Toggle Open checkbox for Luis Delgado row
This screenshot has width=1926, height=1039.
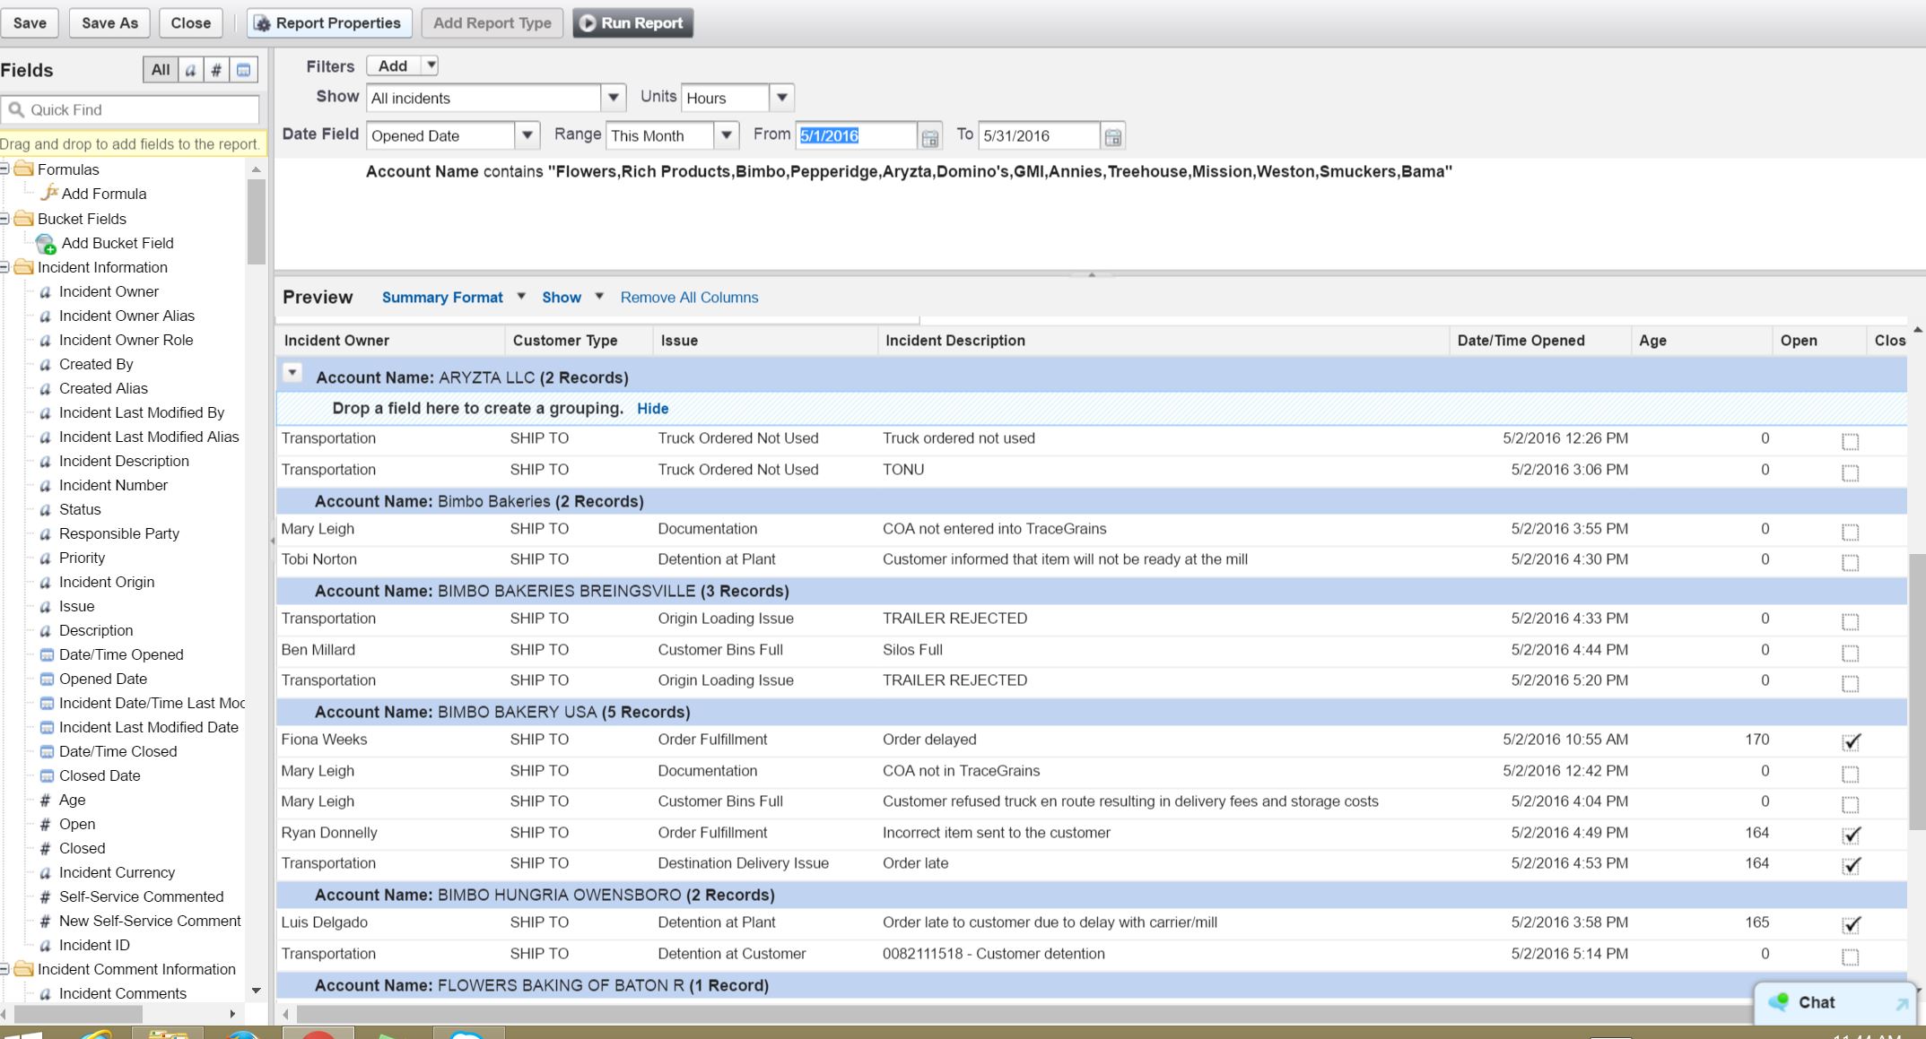click(x=1850, y=924)
